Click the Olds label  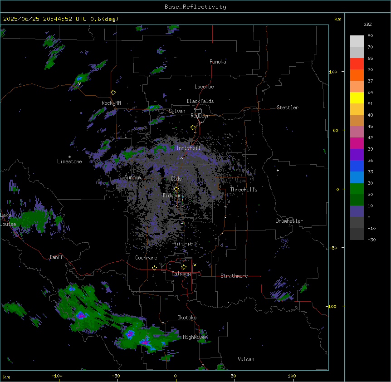coord(176,179)
